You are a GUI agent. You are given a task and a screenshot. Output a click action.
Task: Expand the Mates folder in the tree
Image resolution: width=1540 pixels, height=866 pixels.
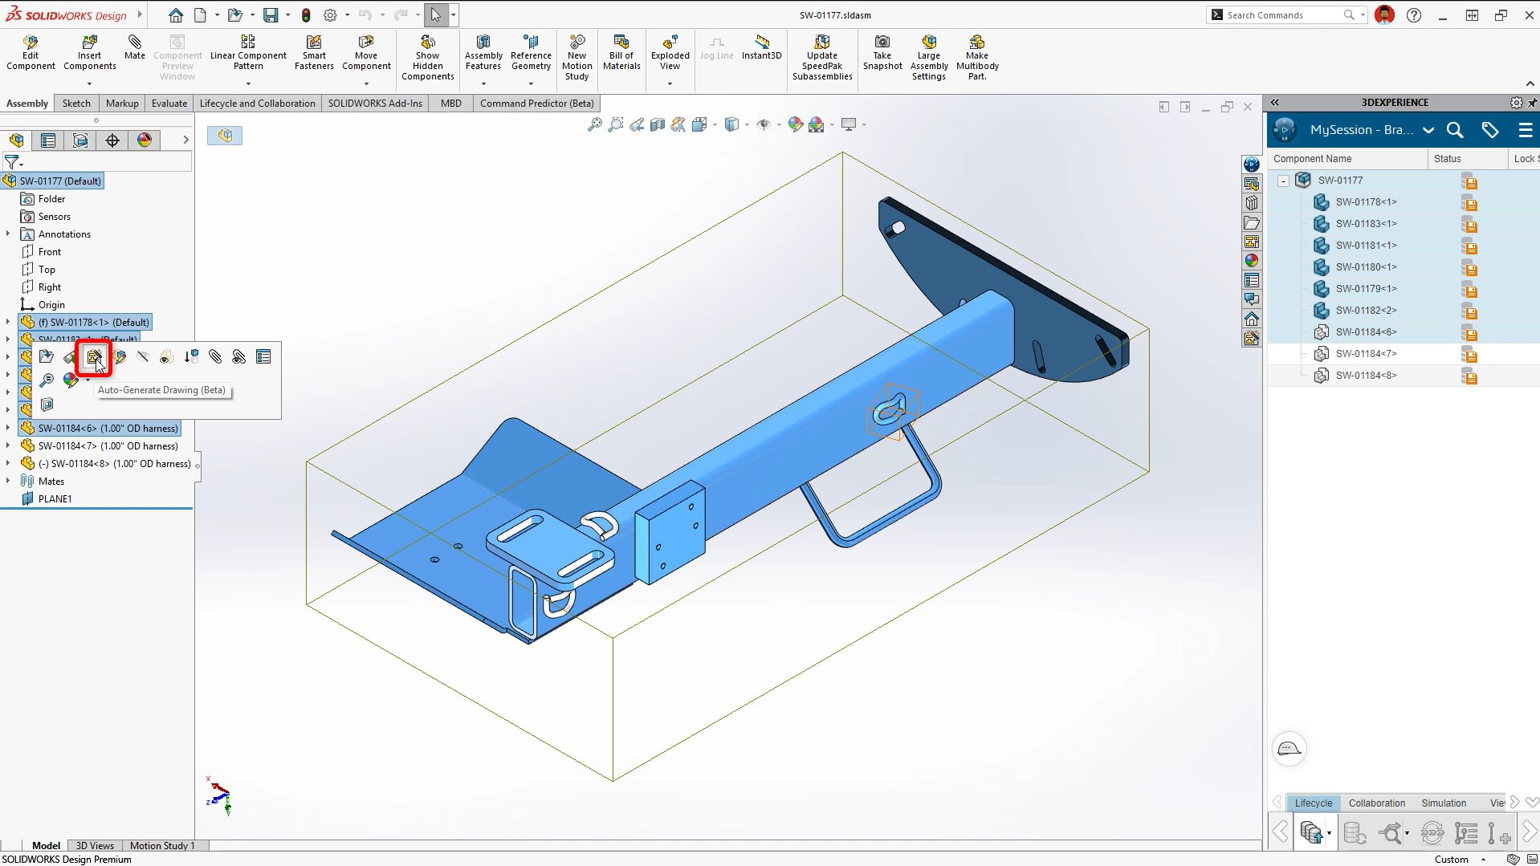pos(8,482)
